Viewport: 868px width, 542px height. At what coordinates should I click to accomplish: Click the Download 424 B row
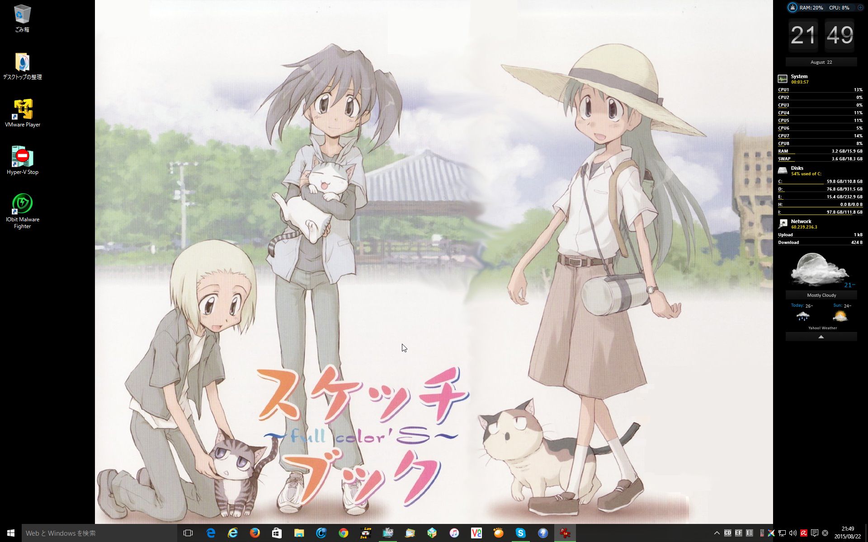(820, 243)
